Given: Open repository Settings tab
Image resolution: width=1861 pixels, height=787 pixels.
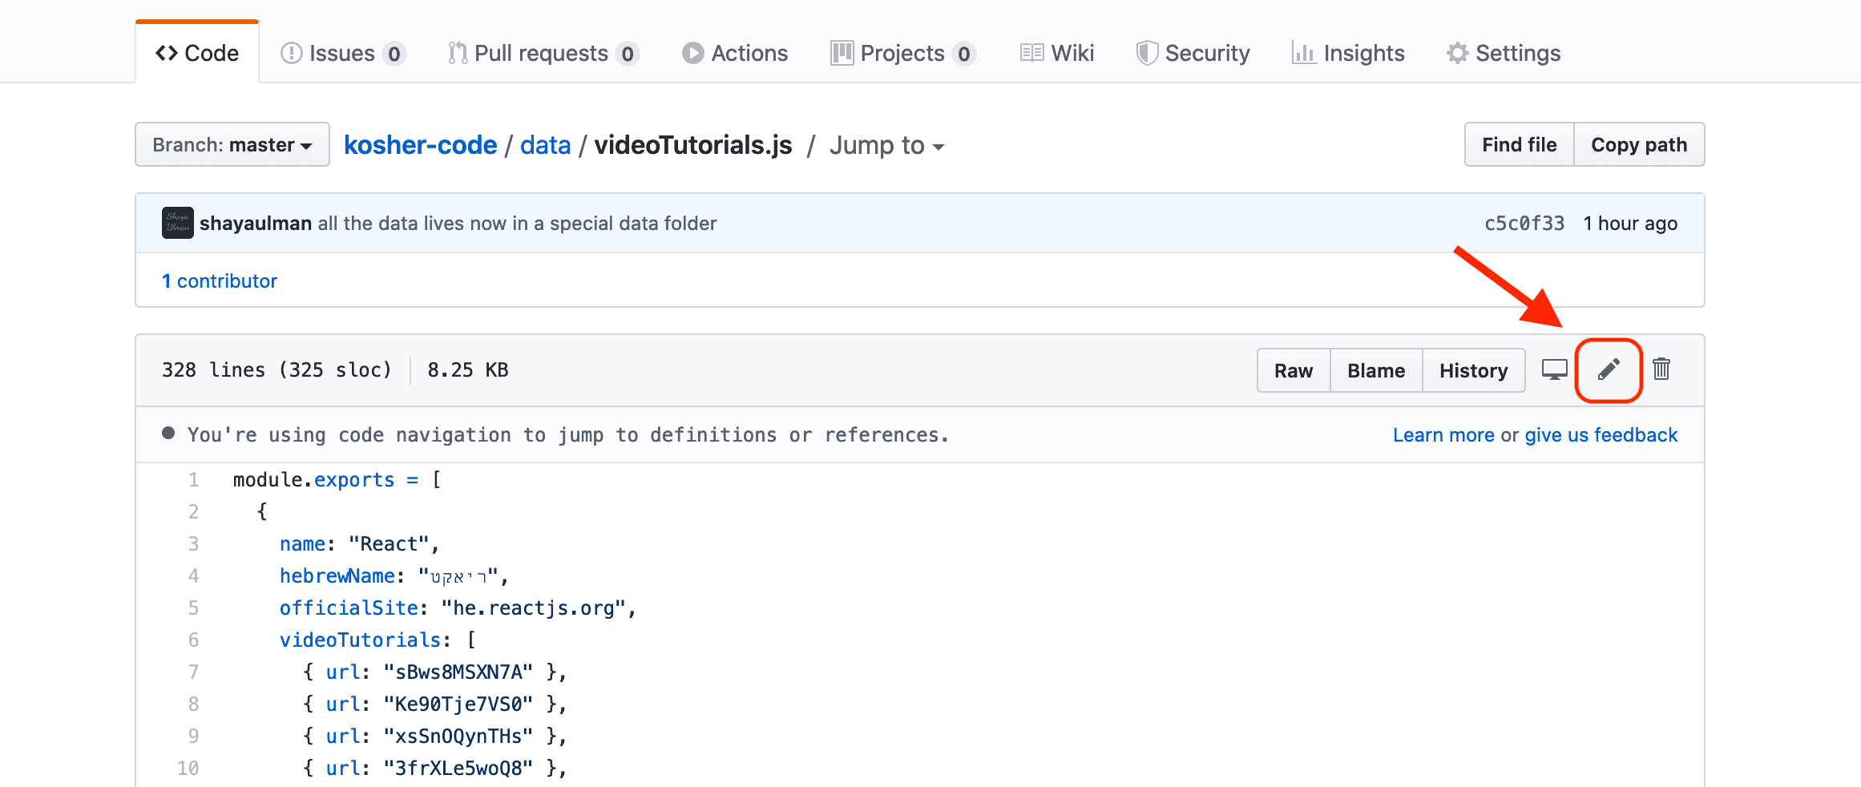Looking at the screenshot, I should pos(1504,53).
